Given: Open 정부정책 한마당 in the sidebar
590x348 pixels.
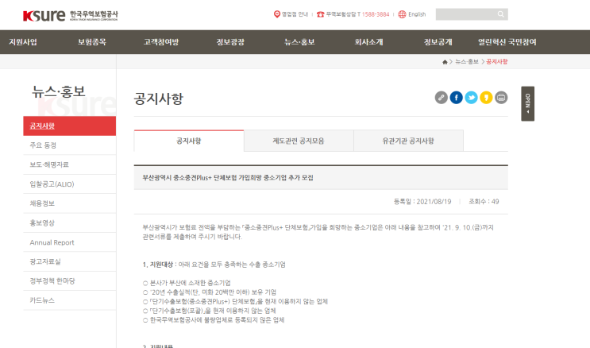Looking at the screenshot, I should click(70, 281).
